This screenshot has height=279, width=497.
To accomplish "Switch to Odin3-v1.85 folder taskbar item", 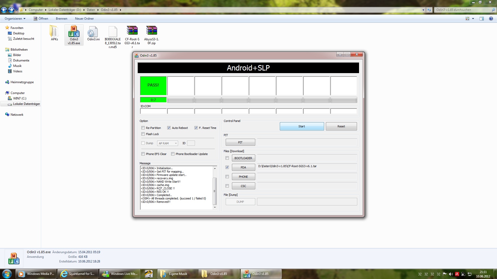I will coord(219,274).
